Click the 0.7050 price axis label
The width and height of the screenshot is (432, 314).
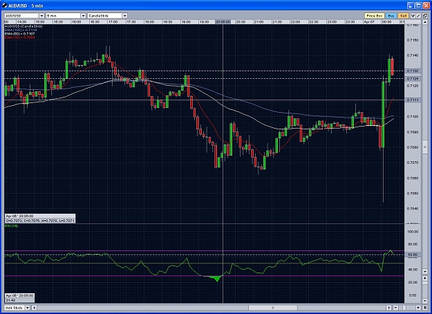(x=413, y=193)
